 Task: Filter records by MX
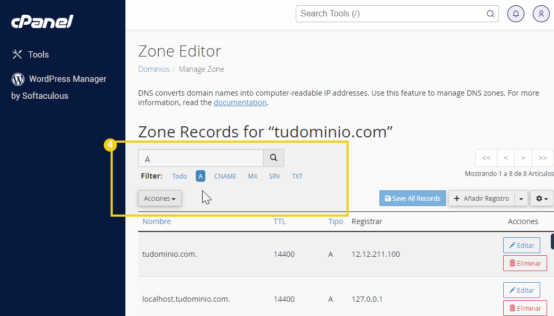pyautogui.click(x=252, y=176)
